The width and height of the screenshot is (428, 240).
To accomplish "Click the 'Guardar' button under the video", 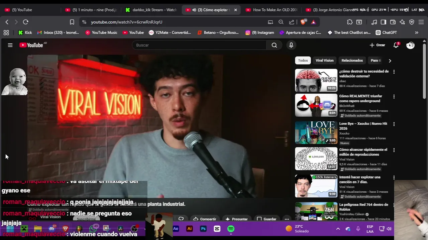I will (266, 219).
